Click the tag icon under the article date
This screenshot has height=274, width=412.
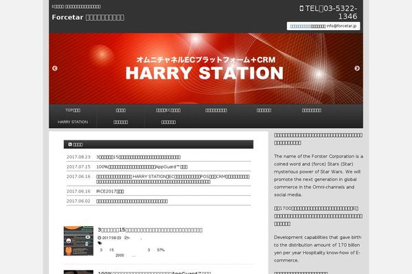100,243
